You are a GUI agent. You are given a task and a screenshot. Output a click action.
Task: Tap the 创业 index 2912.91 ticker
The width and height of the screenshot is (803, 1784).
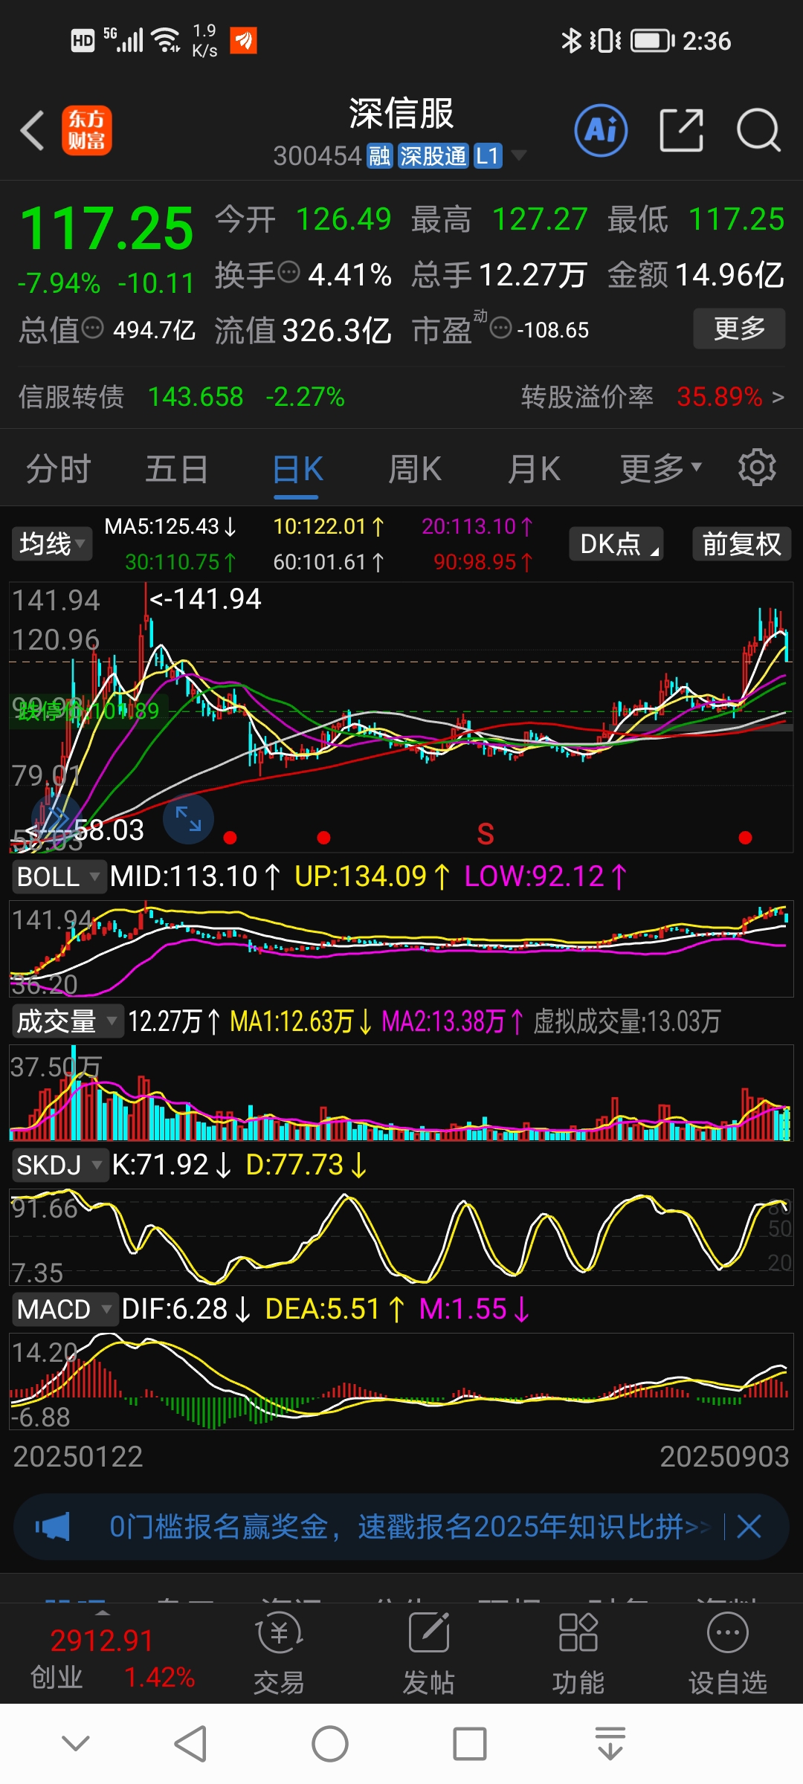point(112,1658)
